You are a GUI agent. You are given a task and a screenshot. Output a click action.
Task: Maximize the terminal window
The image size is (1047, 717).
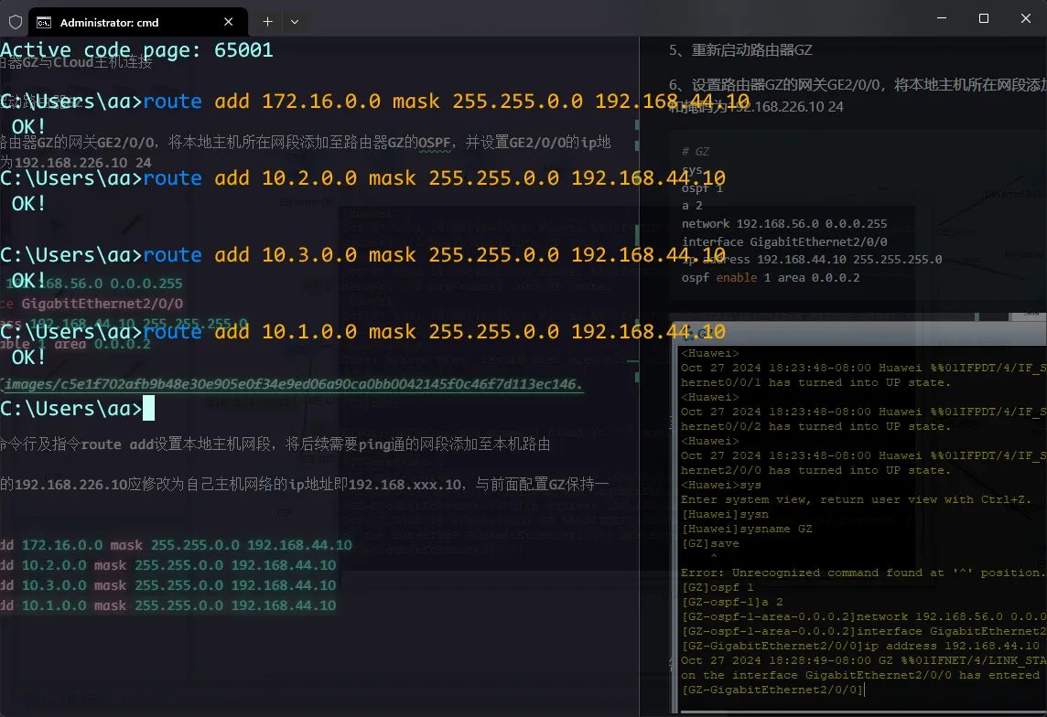click(x=984, y=18)
